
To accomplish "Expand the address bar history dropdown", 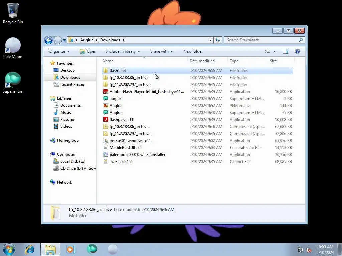I will 210,40.
